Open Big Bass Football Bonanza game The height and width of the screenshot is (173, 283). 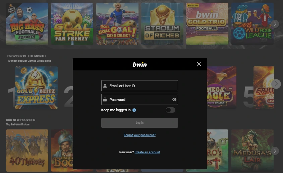coord(27,24)
